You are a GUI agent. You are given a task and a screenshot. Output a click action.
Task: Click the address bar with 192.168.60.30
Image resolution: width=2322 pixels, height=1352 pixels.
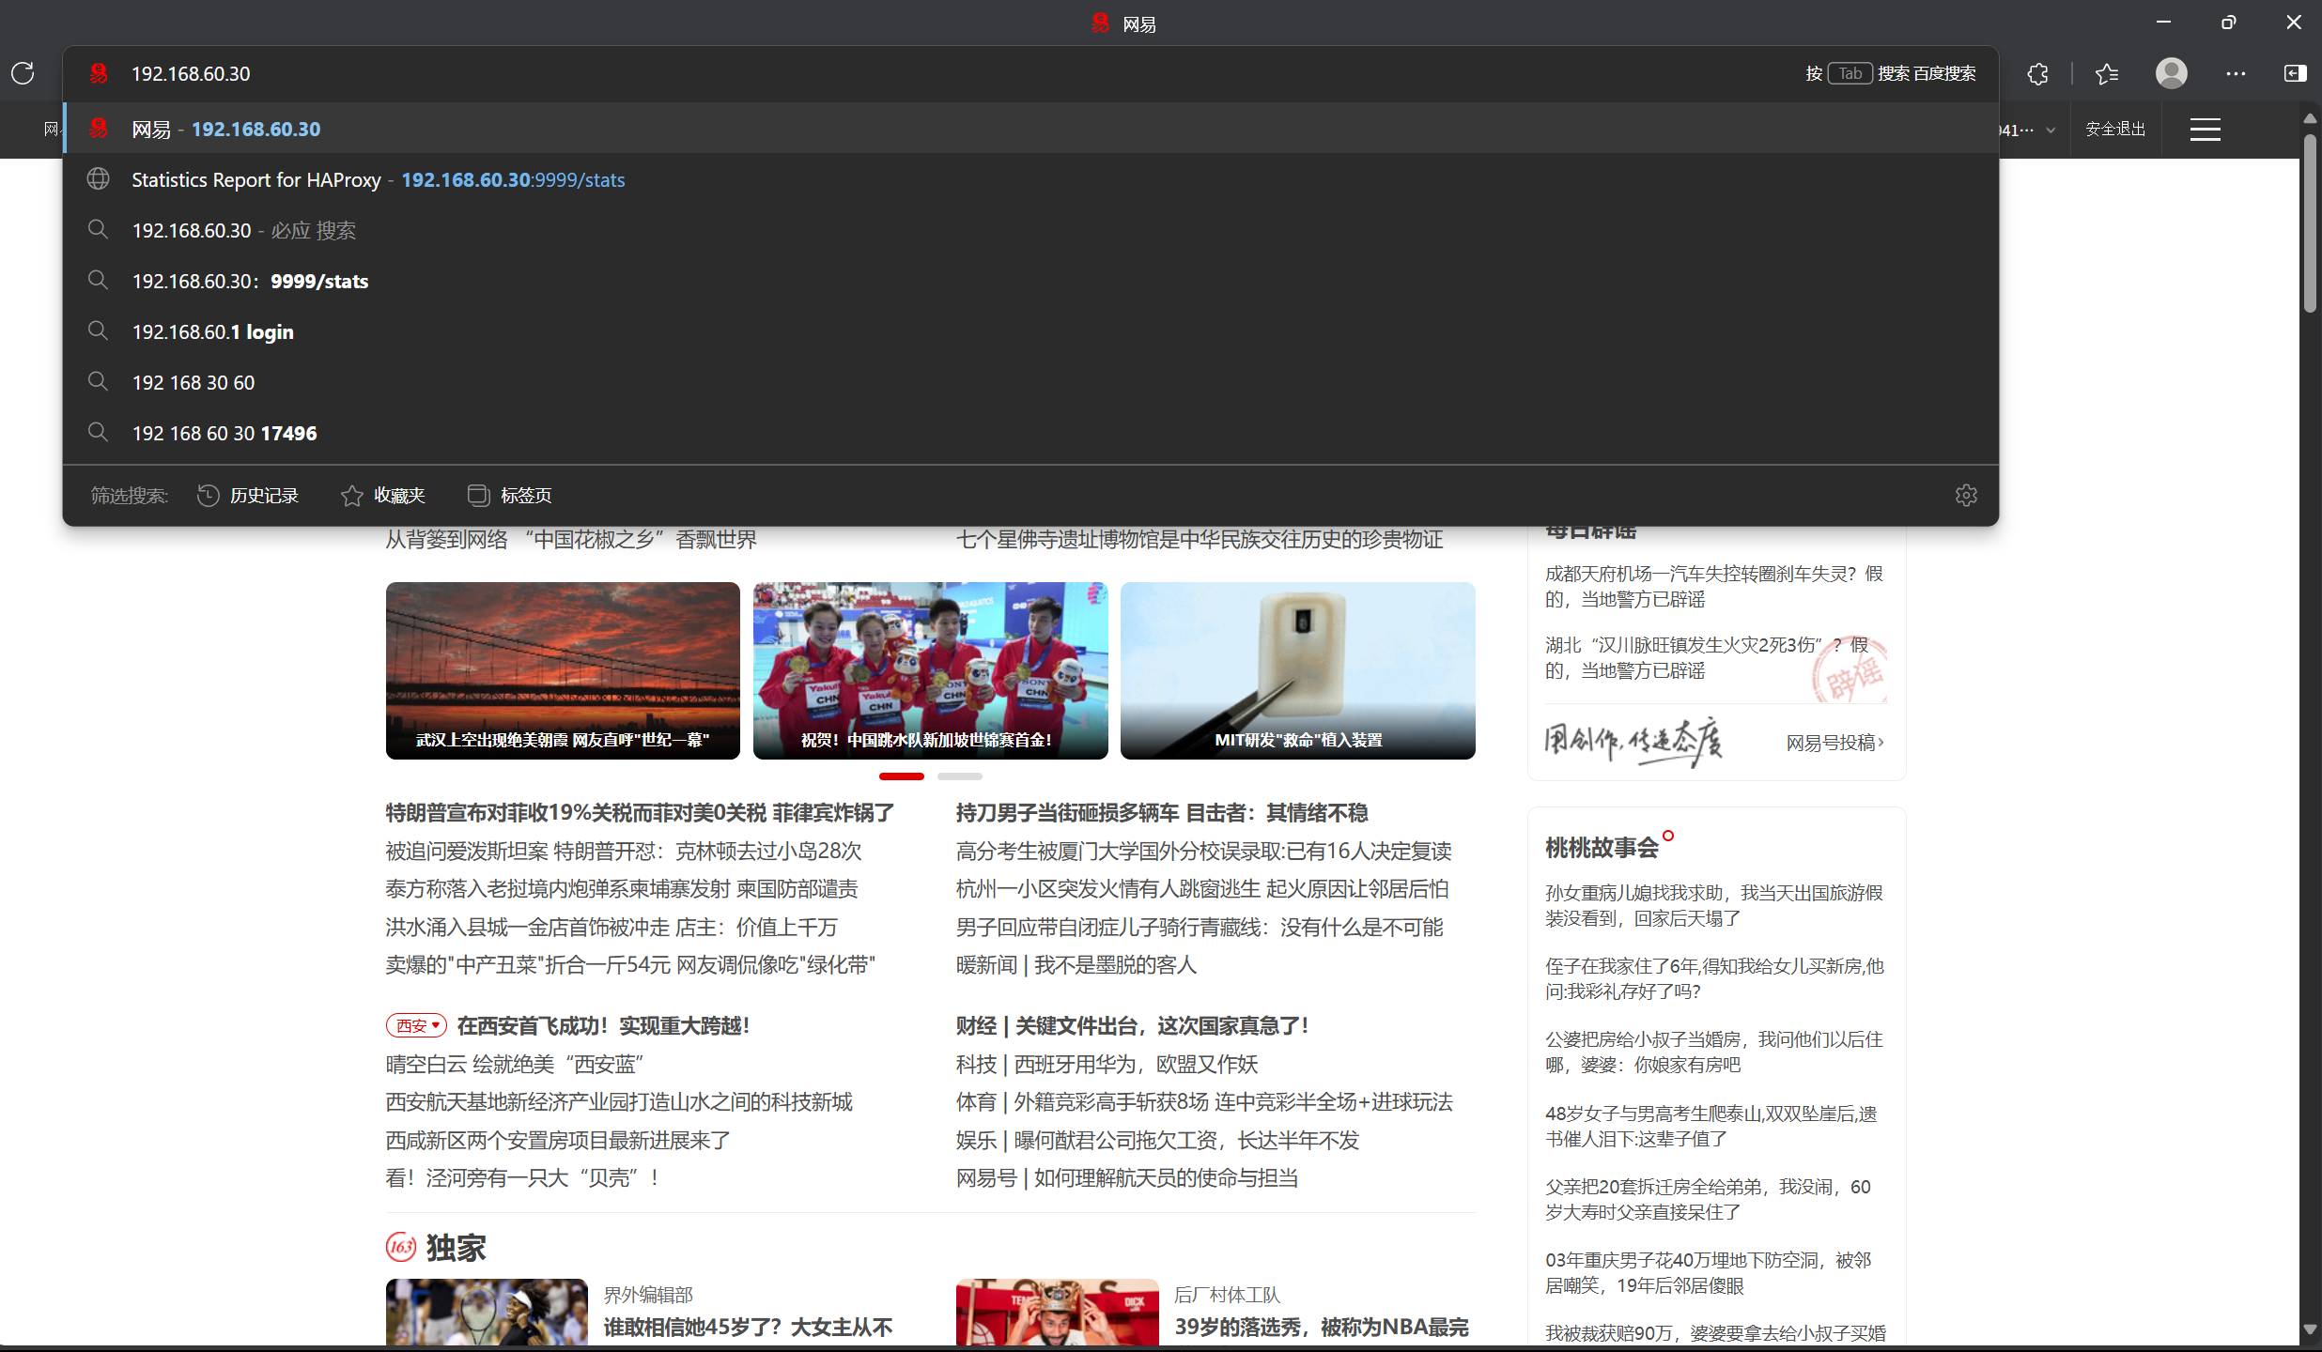(939, 73)
